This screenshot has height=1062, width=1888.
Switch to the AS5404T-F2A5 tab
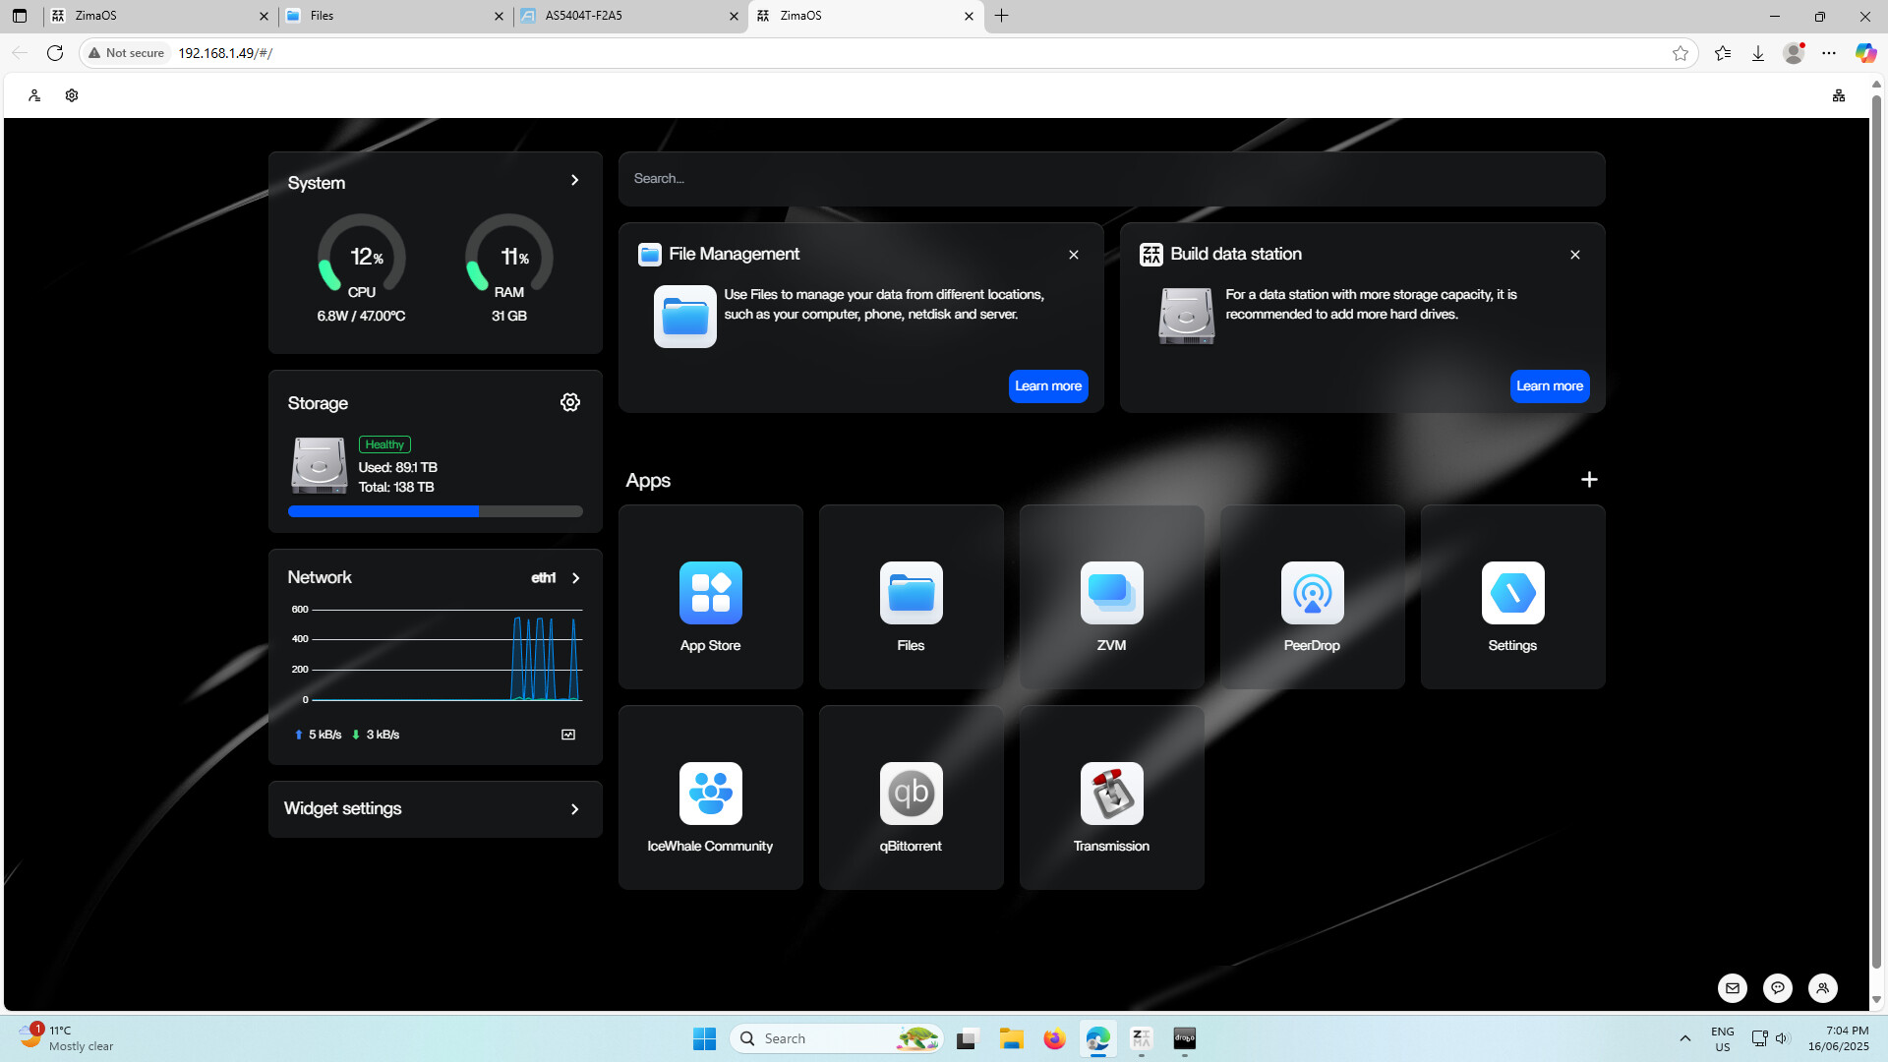click(x=630, y=16)
